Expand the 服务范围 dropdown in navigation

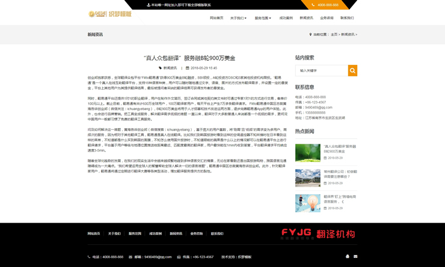pos(263,18)
